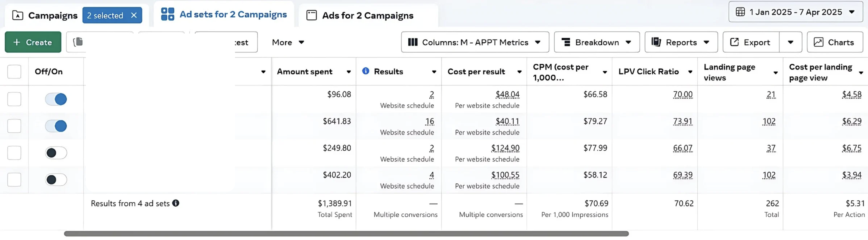This screenshot has height=240, width=868.
Task: Click the Ads tab window icon
Action: click(311, 15)
